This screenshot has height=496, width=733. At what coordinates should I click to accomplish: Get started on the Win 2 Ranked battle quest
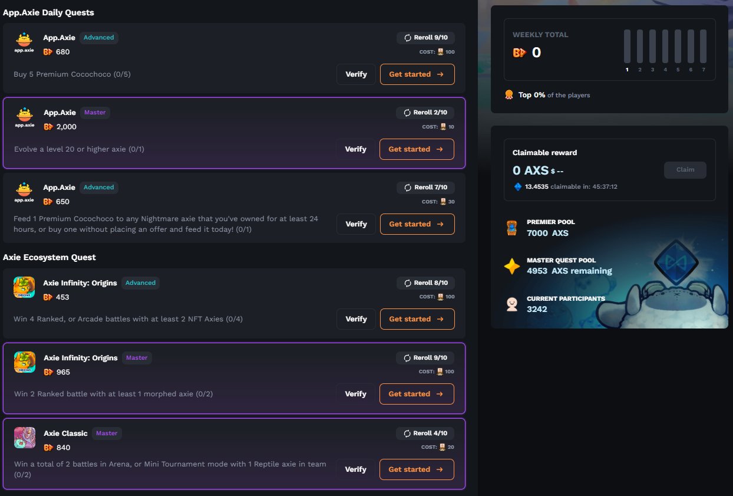click(x=416, y=394)
